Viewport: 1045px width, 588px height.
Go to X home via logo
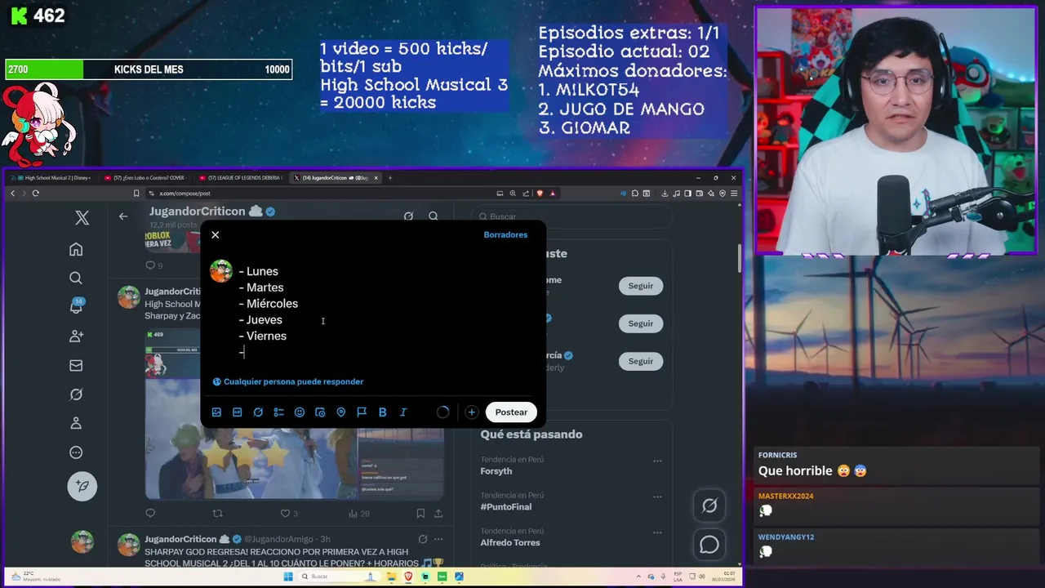pyautogui.click(x=82, y=218)
